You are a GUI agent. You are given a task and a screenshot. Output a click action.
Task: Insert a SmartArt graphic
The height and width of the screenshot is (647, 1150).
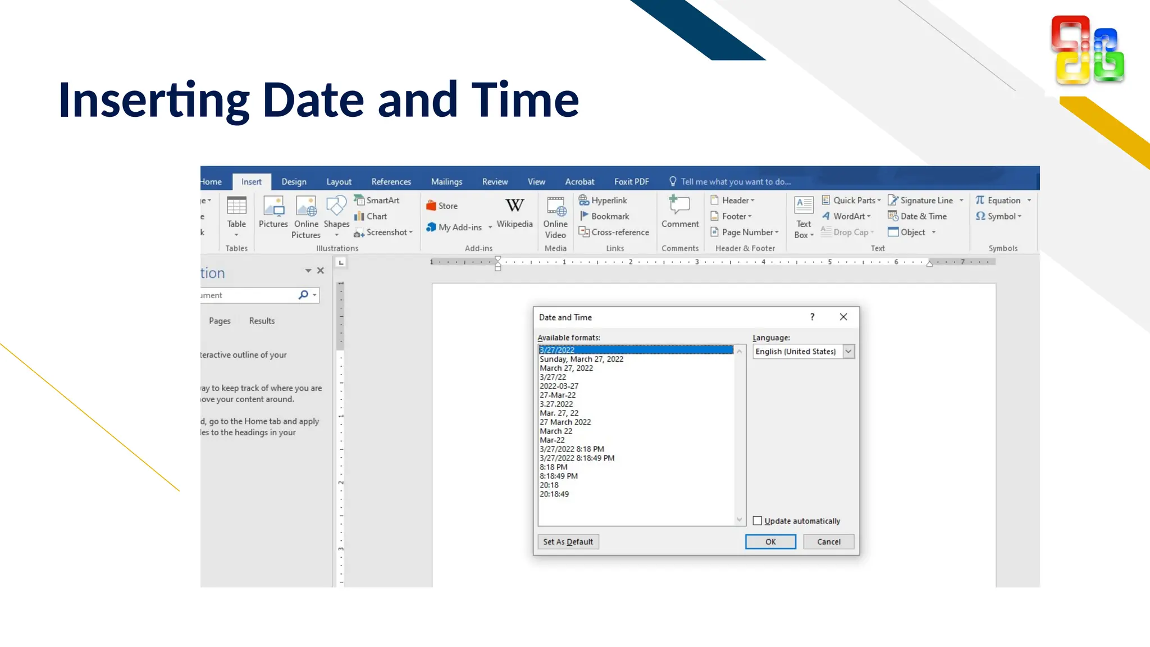(x=377, y=200)
